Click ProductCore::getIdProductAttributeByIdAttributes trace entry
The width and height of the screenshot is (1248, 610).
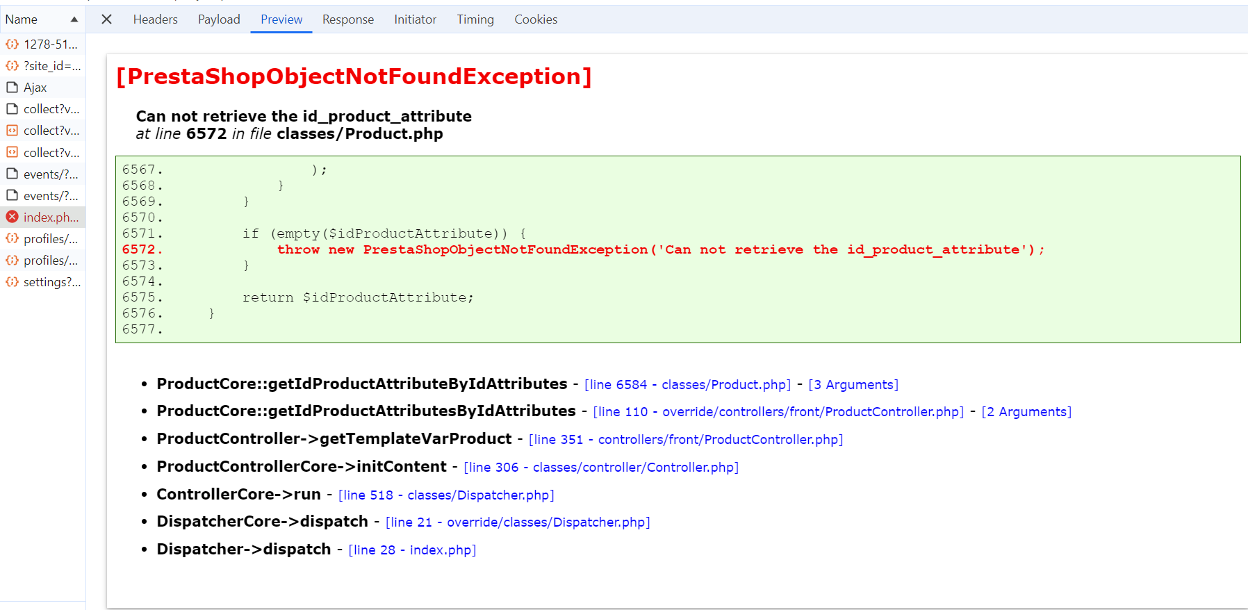click(x=362, y=384)
